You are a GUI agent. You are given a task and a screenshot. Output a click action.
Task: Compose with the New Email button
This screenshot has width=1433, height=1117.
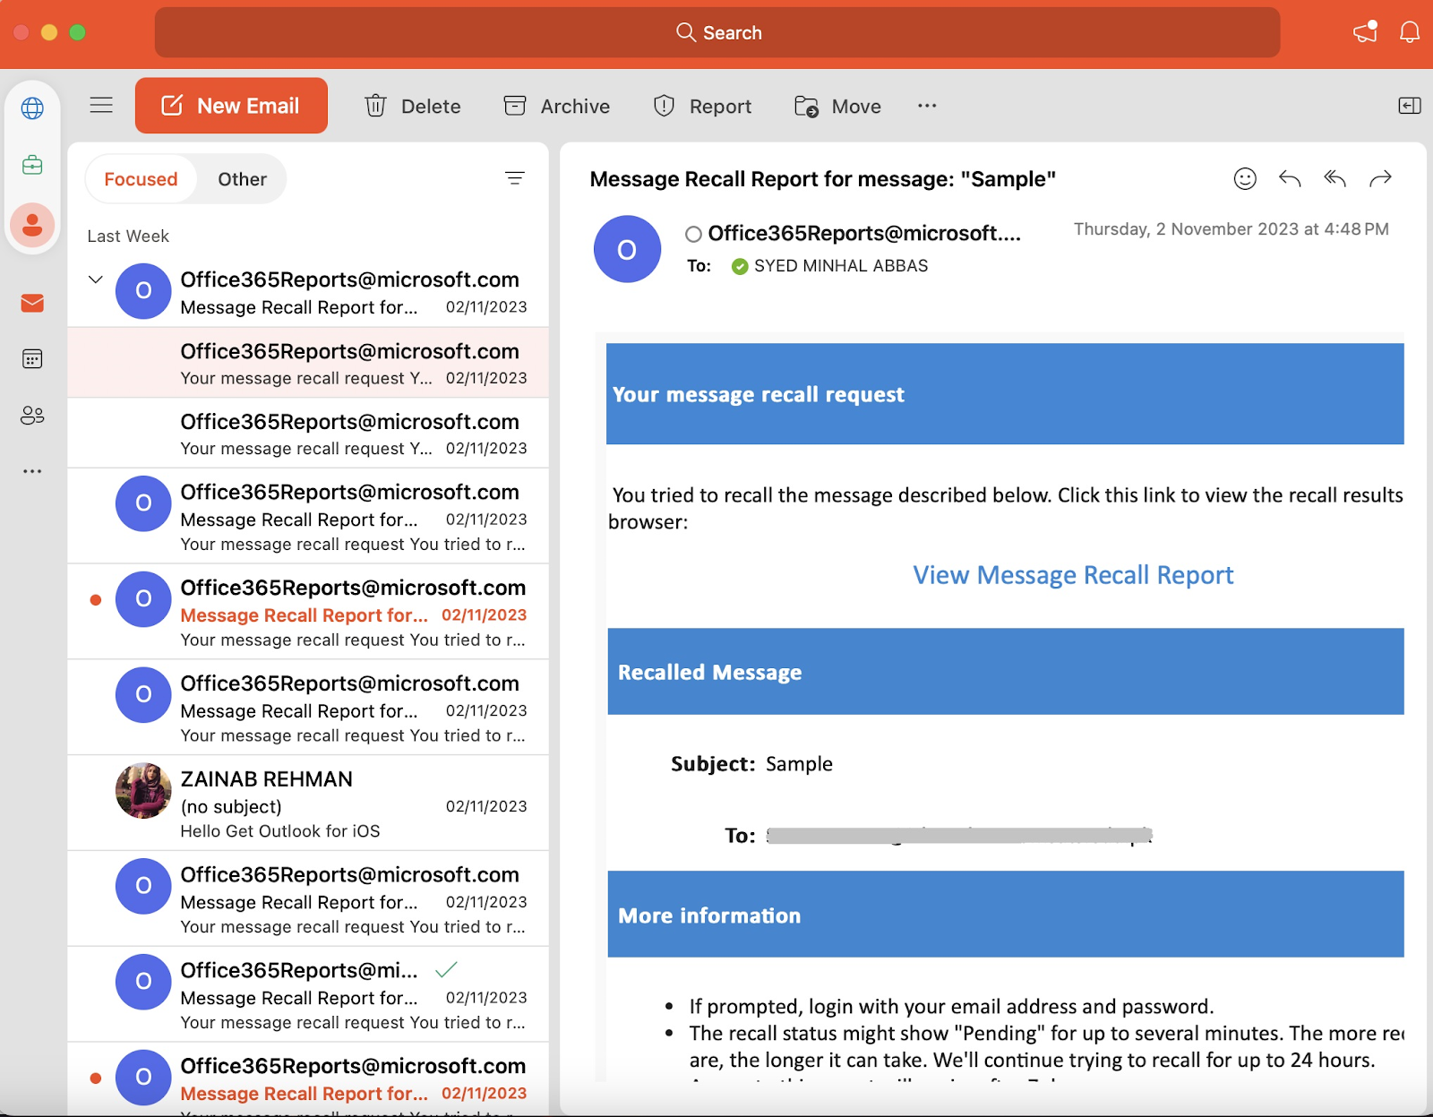click(x=231, y=106)
